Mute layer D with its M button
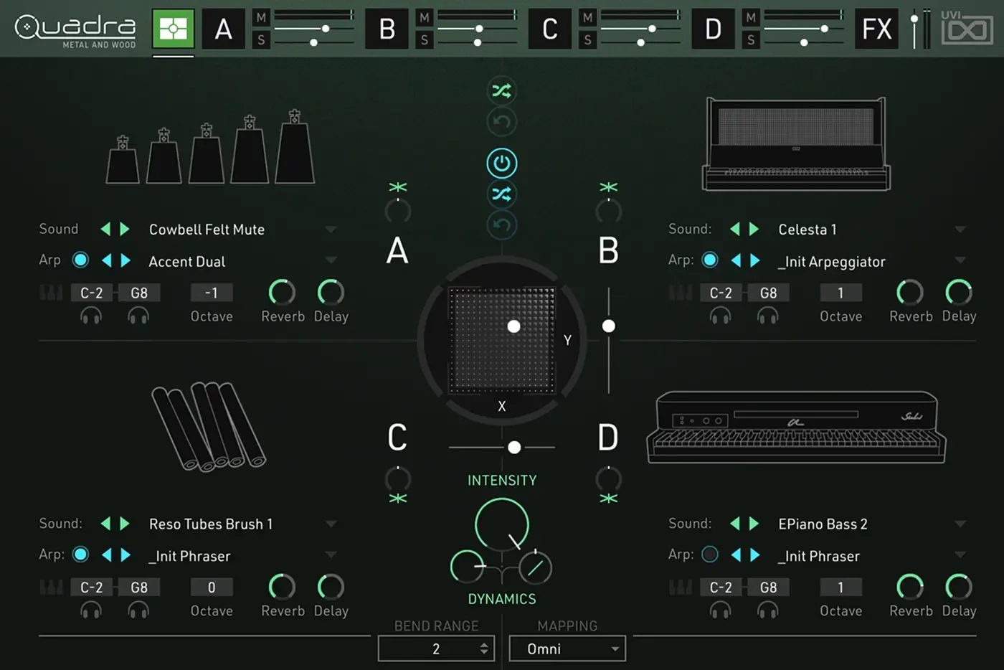The width and height of the screenshot is (1004, 670). coord(751,17)
